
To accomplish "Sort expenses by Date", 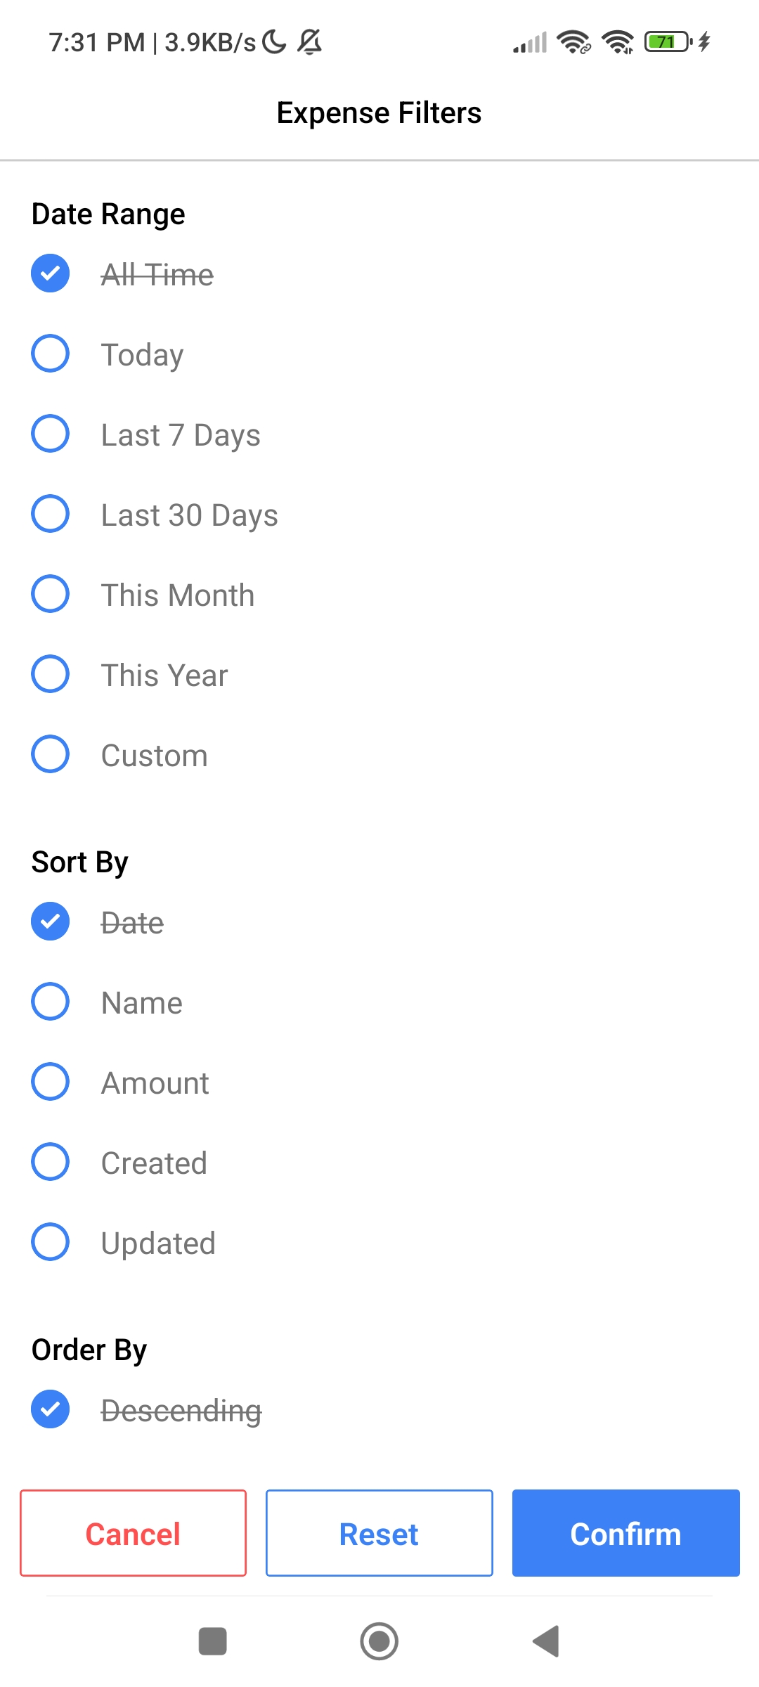I will point(51,922).
